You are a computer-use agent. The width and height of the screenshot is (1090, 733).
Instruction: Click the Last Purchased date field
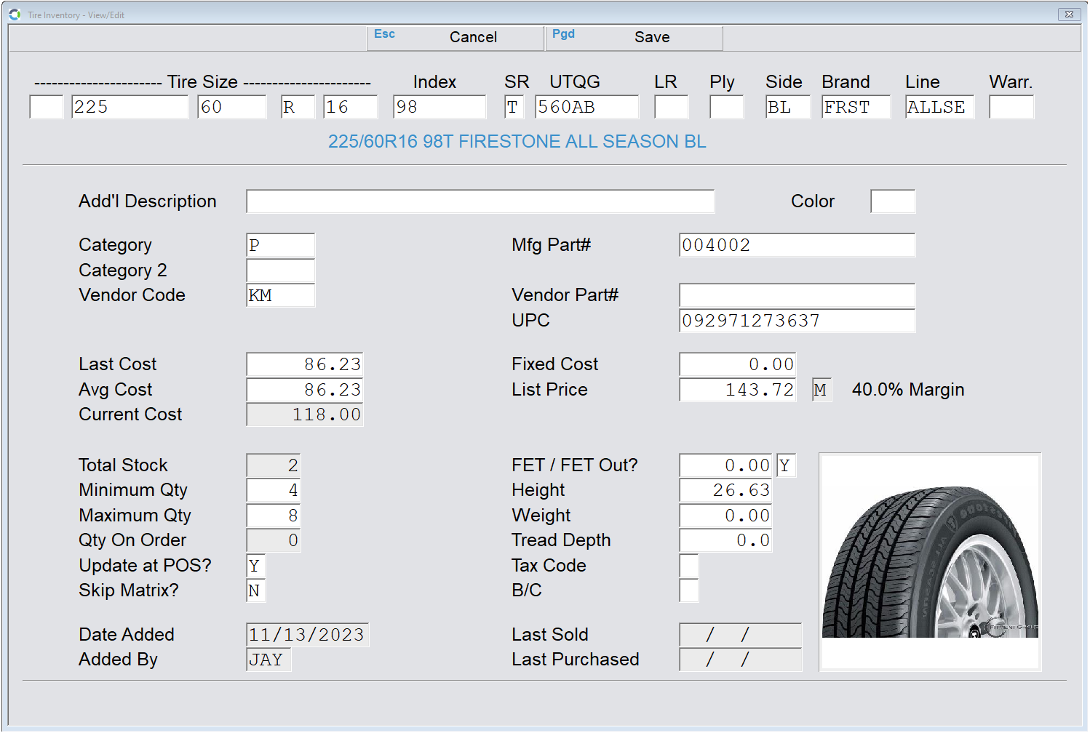tap(741, 660)
